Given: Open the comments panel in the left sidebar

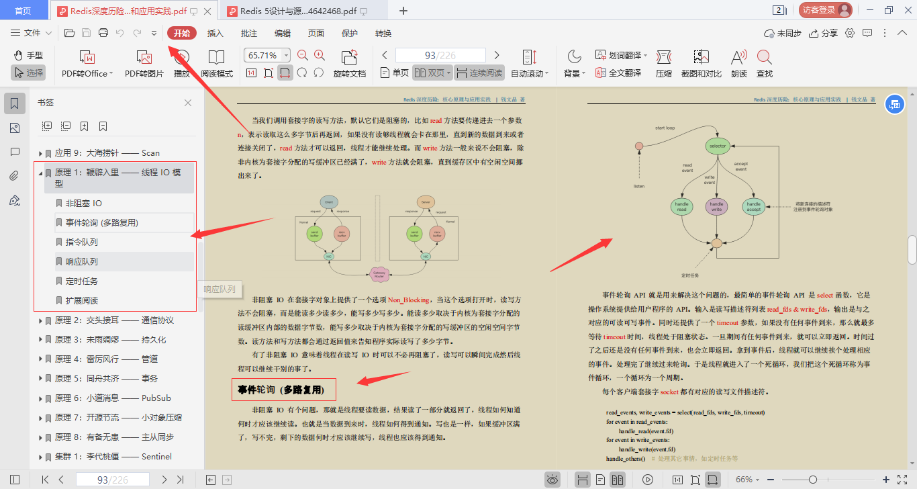Looking at the screenshot, I should click(15, 152).
